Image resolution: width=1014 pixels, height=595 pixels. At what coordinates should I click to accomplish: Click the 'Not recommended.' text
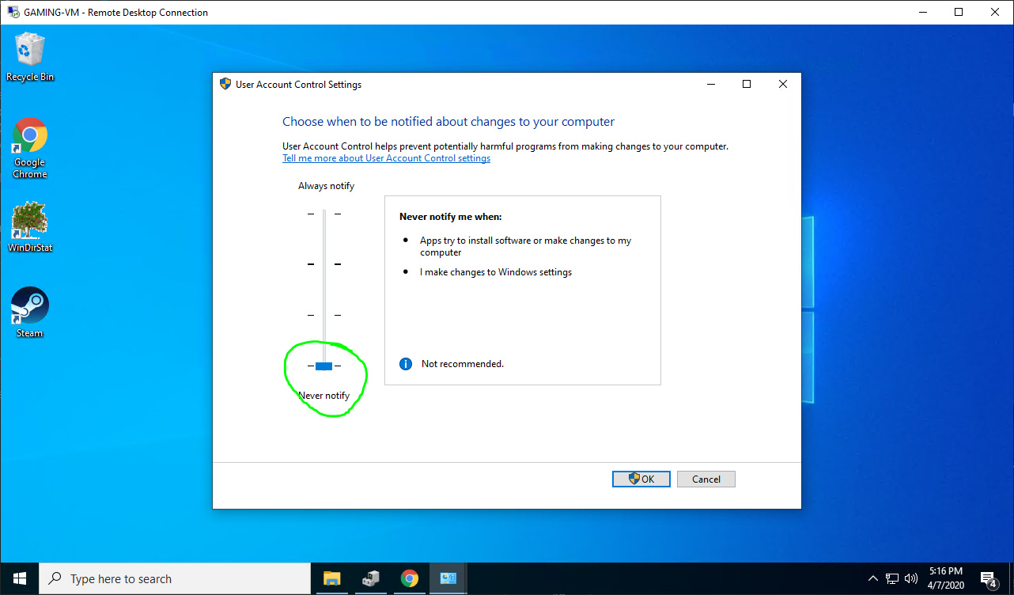point(463,364)
